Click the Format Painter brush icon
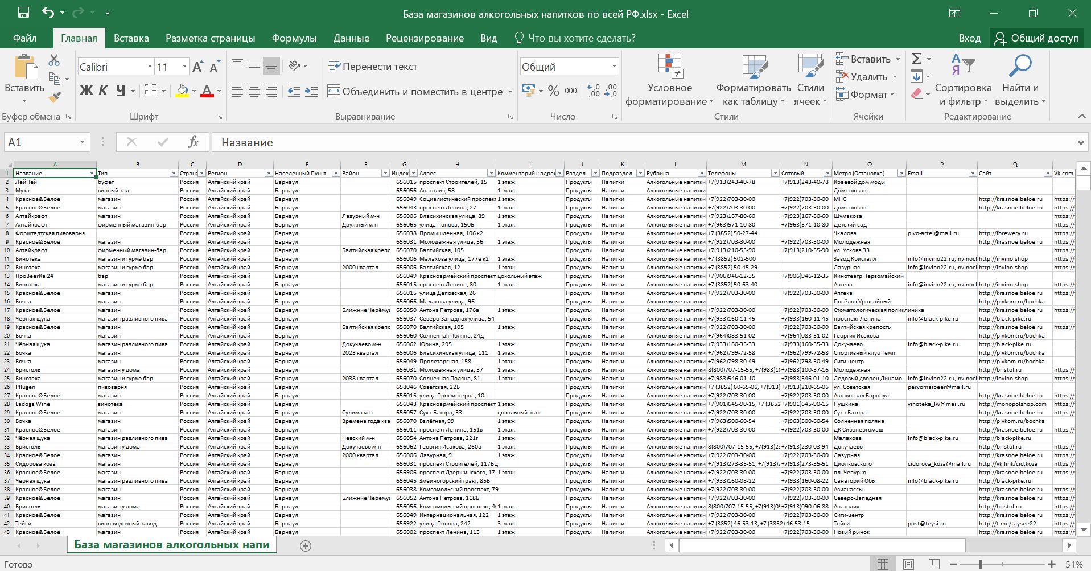Viewport: 1091px width, 571px height. 55,97
